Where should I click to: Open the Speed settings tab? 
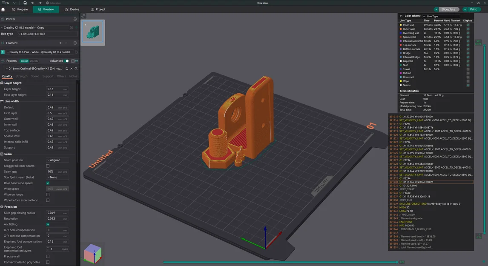click(35, 76)
